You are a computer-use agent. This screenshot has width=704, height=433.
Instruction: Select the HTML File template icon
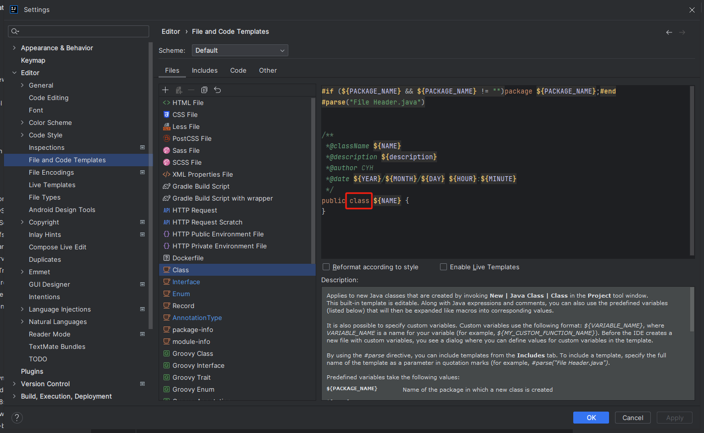[167, 103]
